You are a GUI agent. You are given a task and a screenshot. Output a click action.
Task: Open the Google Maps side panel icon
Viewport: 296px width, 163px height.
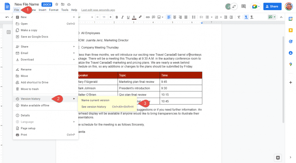tap(290, 64)
